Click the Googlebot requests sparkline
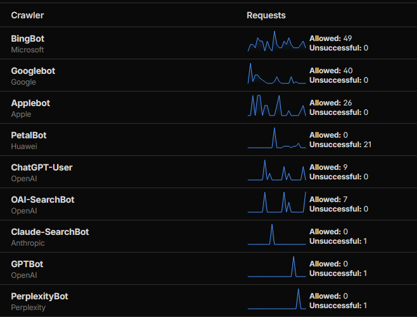This screenshot has width=417, height=317. tap(277, 75)
